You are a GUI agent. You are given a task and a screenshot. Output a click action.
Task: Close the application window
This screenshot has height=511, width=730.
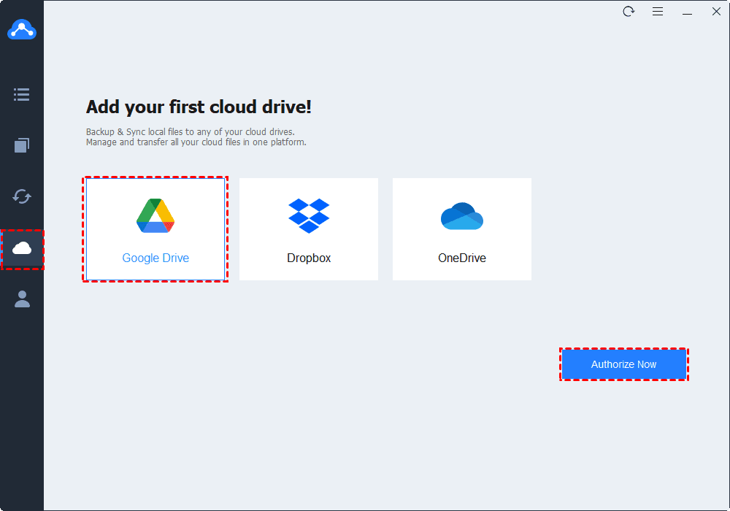pyautogui.click(x=717, y=12)
